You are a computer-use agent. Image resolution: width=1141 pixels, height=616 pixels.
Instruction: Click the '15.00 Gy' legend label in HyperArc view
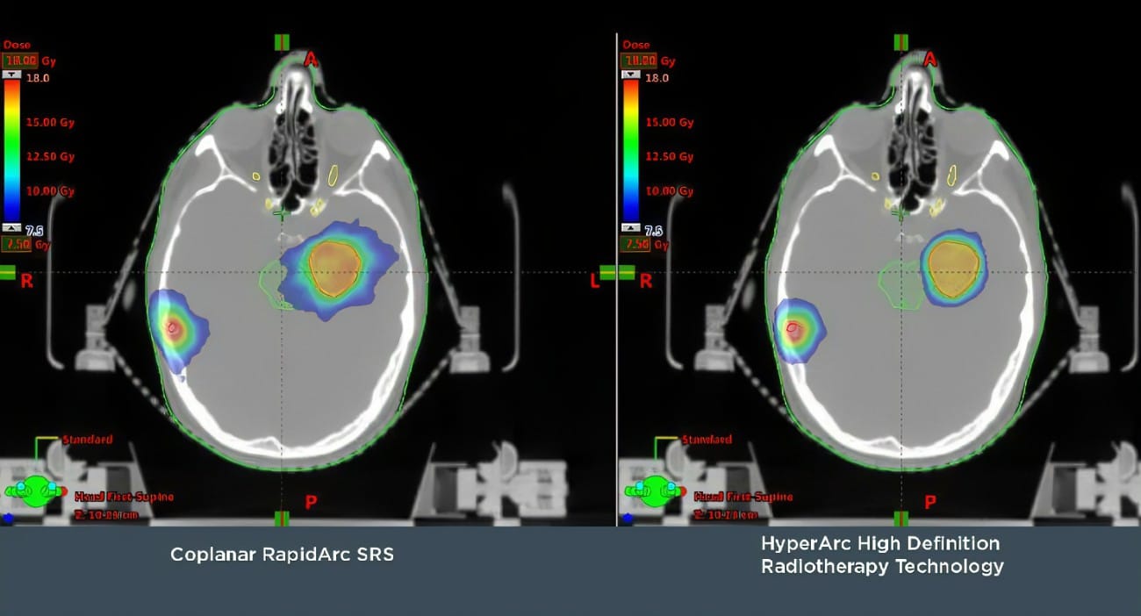point(670,123)
